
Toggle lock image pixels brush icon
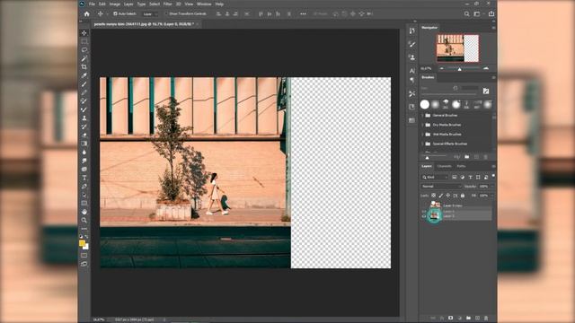click(x=441, y=196)
